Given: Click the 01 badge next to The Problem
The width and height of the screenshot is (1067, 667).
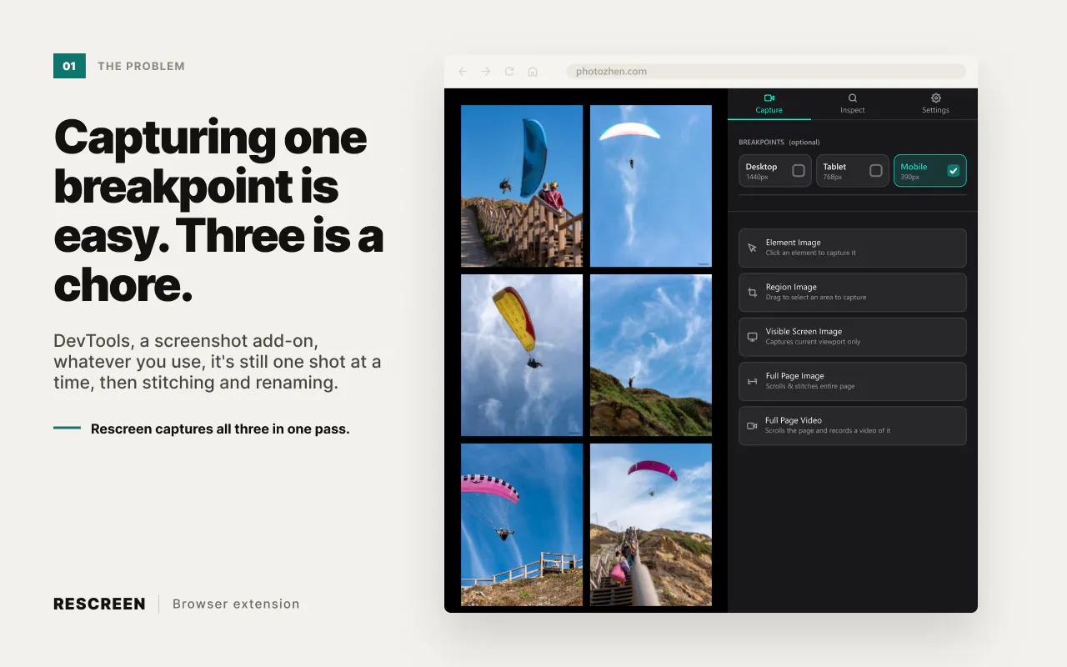Looking at the screenshot, I should point(69,66).
